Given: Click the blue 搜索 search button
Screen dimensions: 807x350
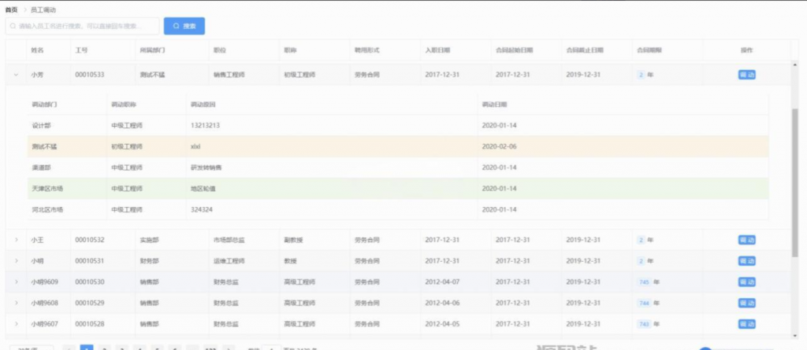Looking at the screenshot, I should [184, 26].
